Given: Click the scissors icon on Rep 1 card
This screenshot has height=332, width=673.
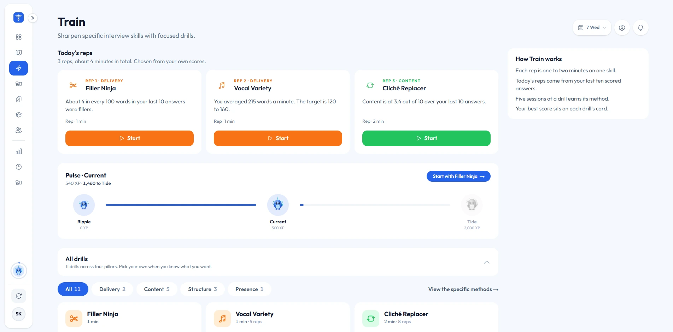Looking at the screenshot, I should tap(73, 85).
